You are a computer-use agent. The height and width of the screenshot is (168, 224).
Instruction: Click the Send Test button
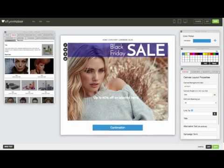tap(8, 147)
